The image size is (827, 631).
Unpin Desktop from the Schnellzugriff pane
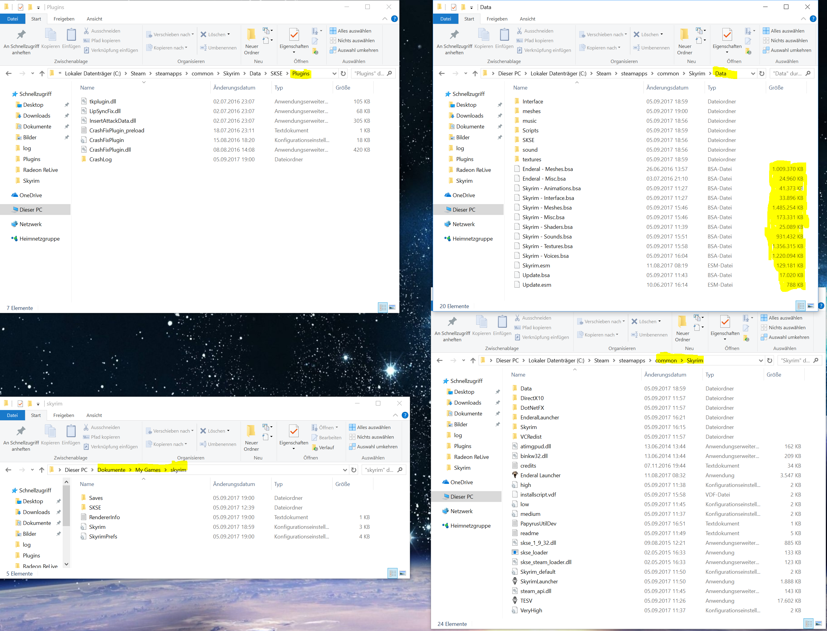point(66,104)
